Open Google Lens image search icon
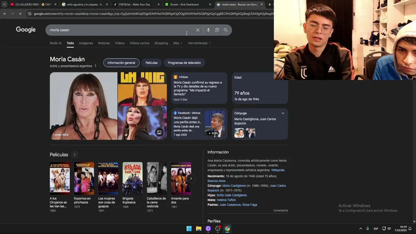This screenshot has width=416, height=234. 217,30
